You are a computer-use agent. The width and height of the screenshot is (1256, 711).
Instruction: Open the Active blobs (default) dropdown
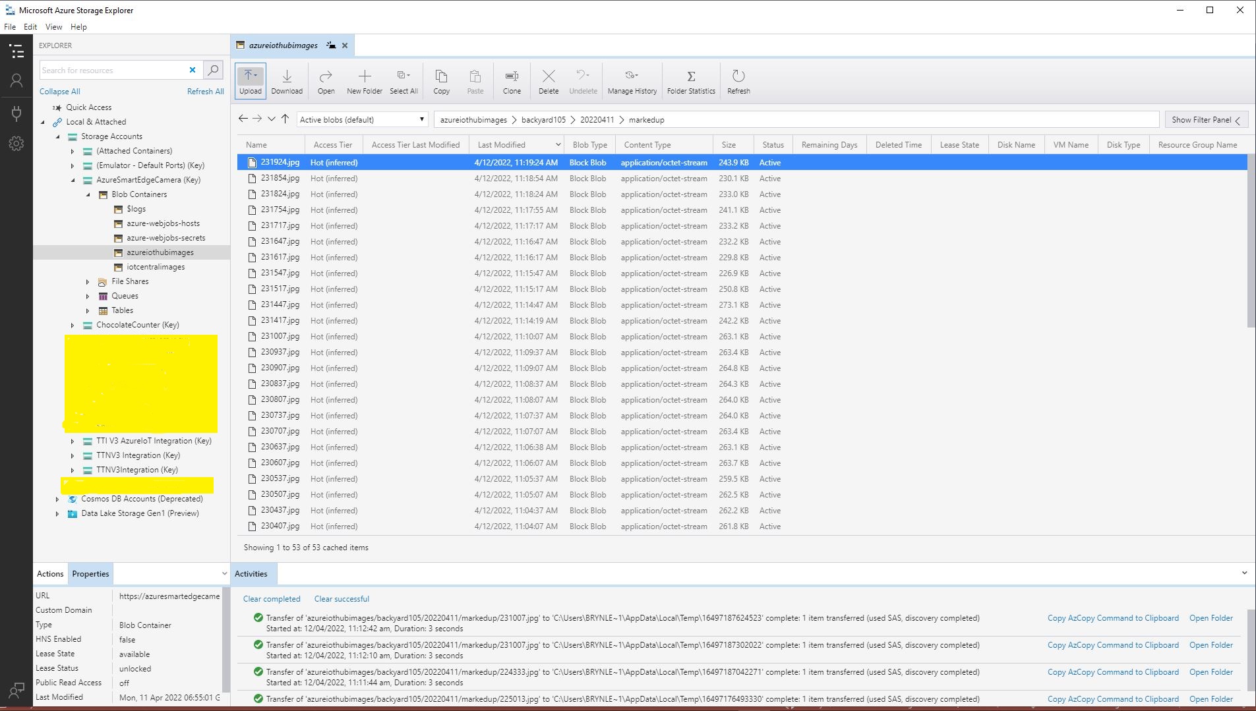pyautogui.click(x=362, y=119)
